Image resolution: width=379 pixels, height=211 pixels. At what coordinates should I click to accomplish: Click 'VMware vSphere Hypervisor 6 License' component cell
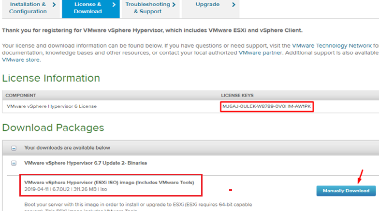click(x=51, y=106)
